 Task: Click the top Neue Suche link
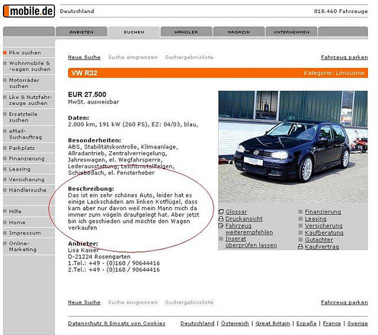click(x=84, y=57)
